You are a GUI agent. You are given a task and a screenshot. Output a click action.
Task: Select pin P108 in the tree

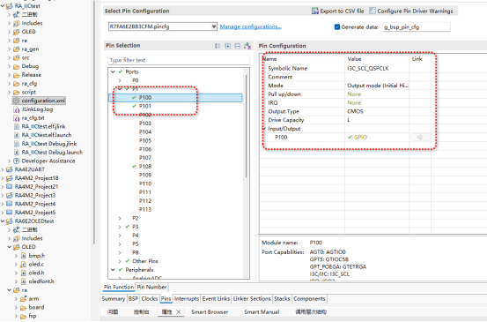click(145, 167)
